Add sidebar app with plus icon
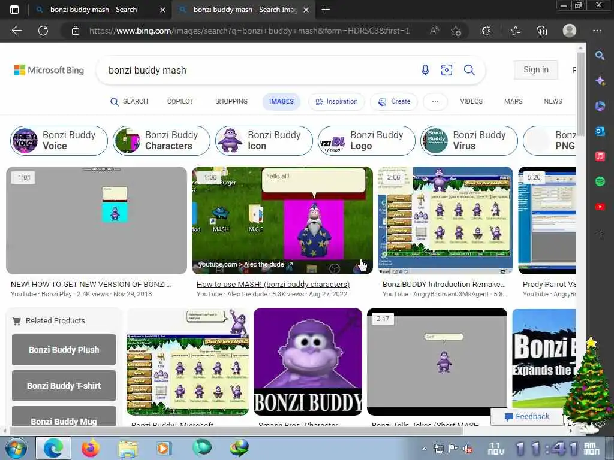 coord(600,234)
